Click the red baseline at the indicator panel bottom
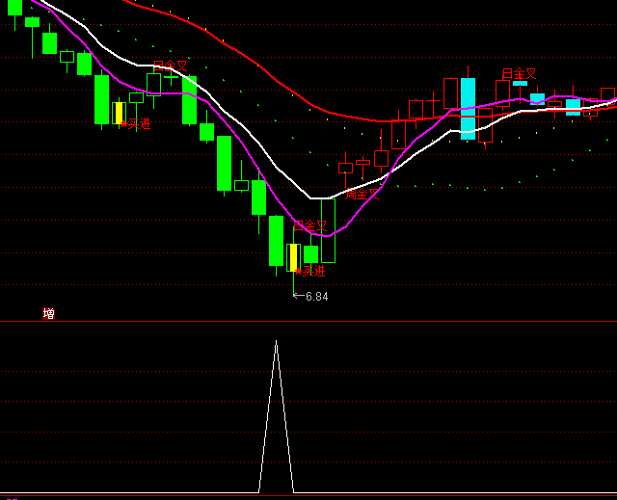Viewport: 617px width, 500px height. tap(308, 495)
